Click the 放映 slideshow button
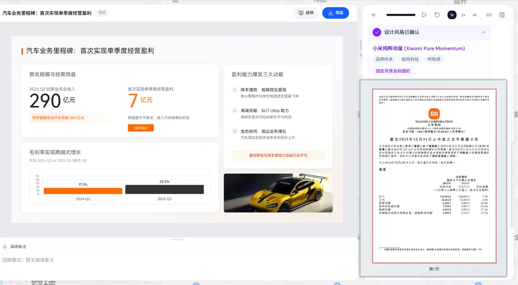The height and width of the screenshot is (285, 518). click(306, 13)
